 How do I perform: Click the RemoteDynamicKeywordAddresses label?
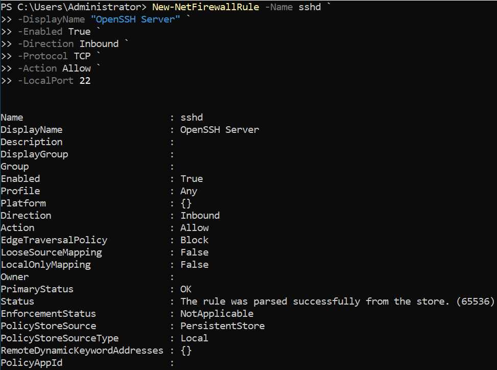(x=82, y=351)
